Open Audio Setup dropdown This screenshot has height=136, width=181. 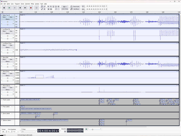(65, 8)
